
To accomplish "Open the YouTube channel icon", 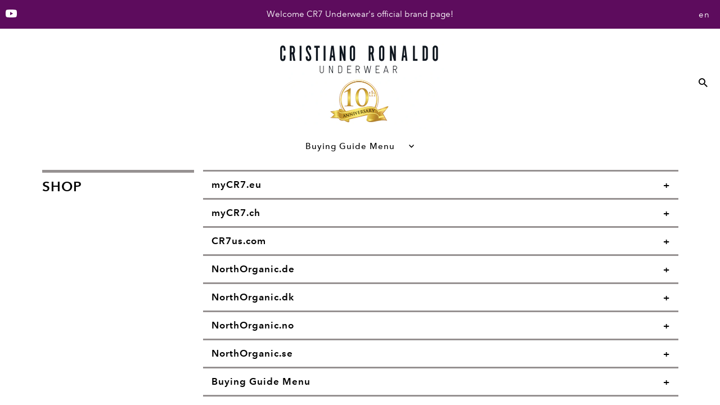I will point(11,13).
